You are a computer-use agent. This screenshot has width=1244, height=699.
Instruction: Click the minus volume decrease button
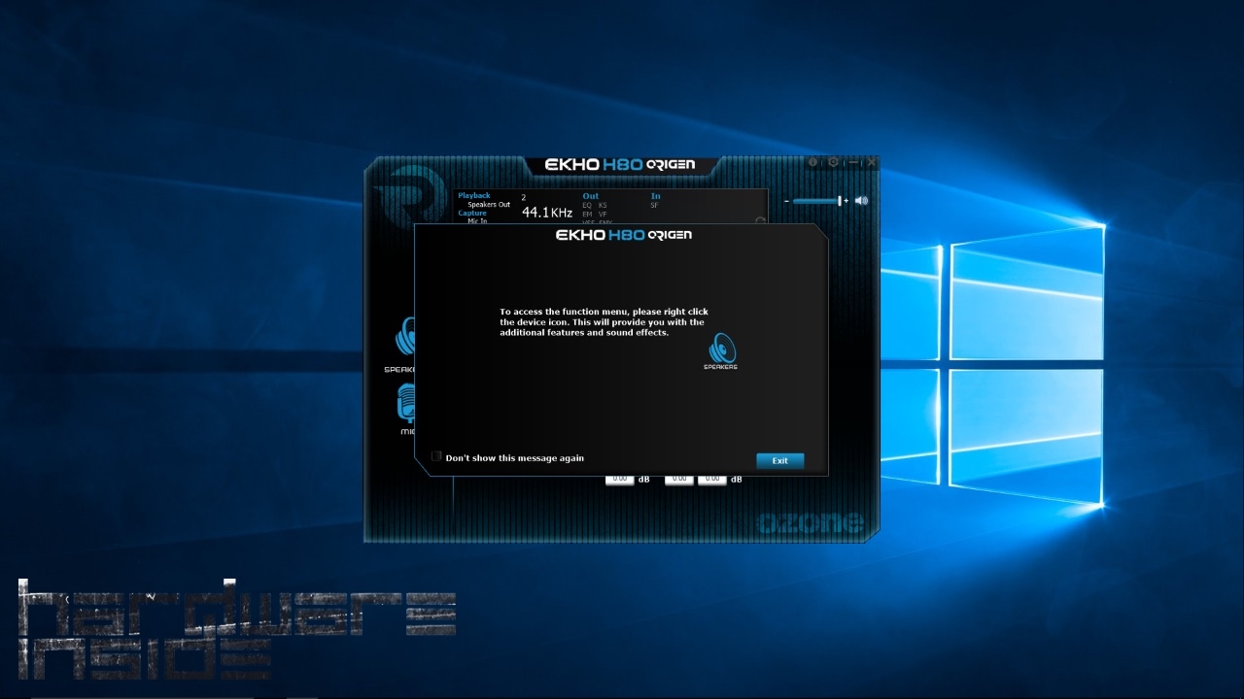[x=786, y=201]
